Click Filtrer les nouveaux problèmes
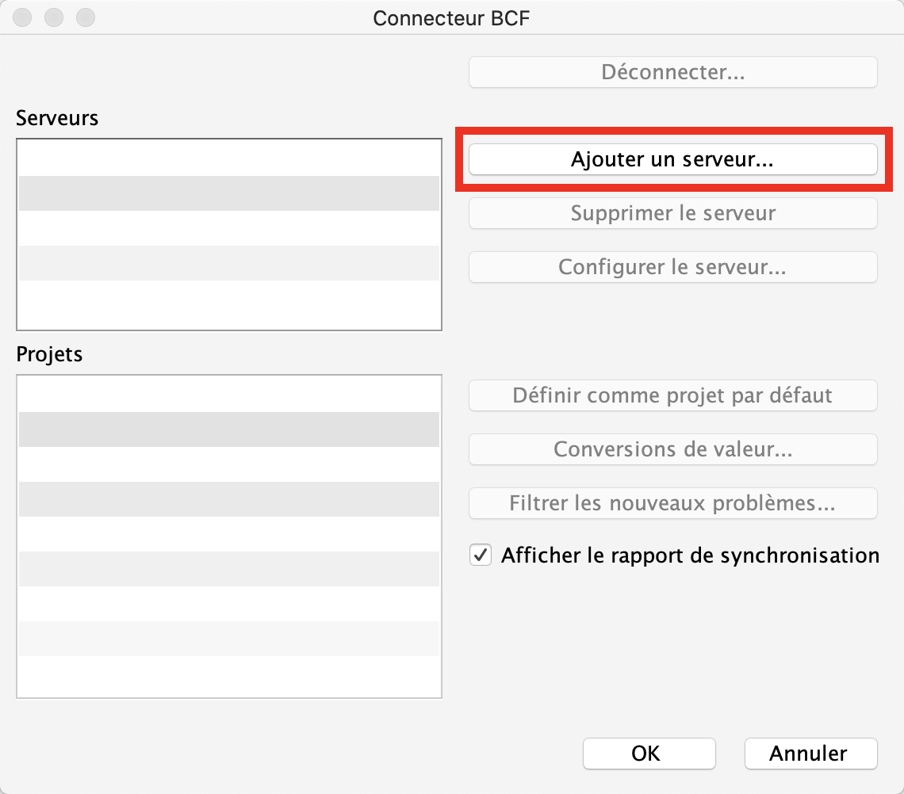Viewport: 904px width, 794px height. (672, 503)
